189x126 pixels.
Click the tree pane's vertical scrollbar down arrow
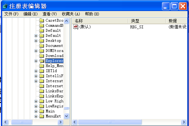pyautogui.click(x=66, y=116)
